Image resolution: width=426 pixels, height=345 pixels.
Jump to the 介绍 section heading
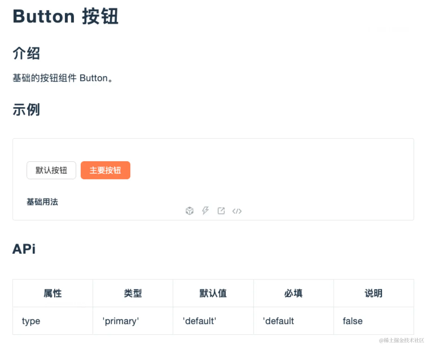(26, 53)
